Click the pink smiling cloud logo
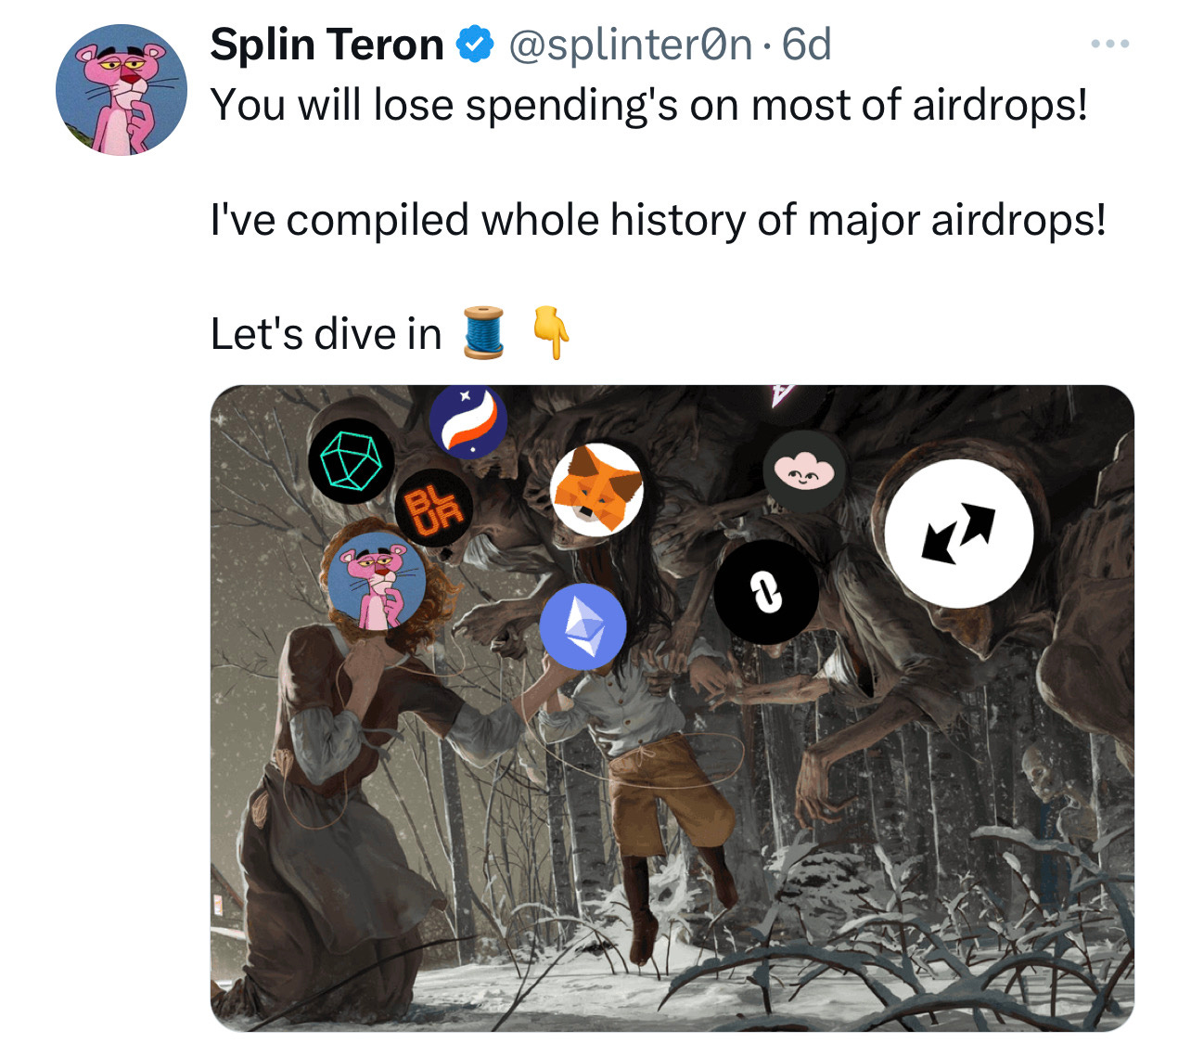The height and width of the screenshot is (1043, 1191). pos(804,471)
